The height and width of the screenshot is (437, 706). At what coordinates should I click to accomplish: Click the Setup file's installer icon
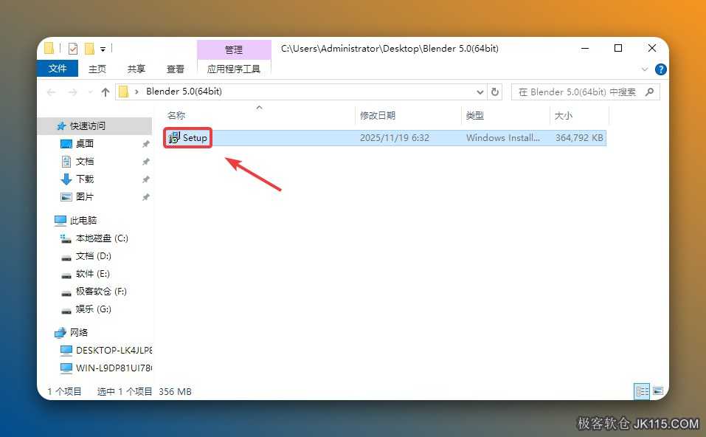pyautogui.click(x=174, y=138)
